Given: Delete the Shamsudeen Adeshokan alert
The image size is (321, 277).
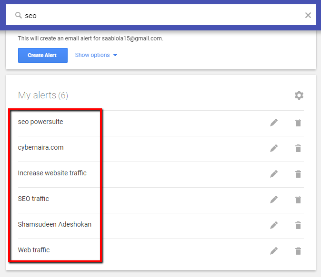Looking at the screenshot, I should tap(298, 225).
